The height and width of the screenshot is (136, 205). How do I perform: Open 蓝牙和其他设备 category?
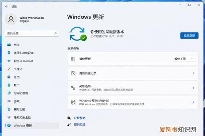32,53
